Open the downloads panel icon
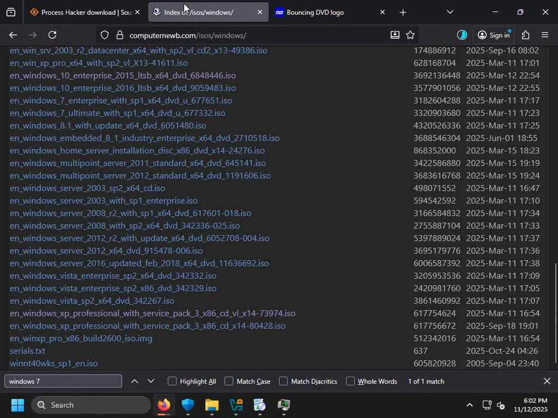Image resolution: width=558 pixels, height=418 pixels. [395, 35]
